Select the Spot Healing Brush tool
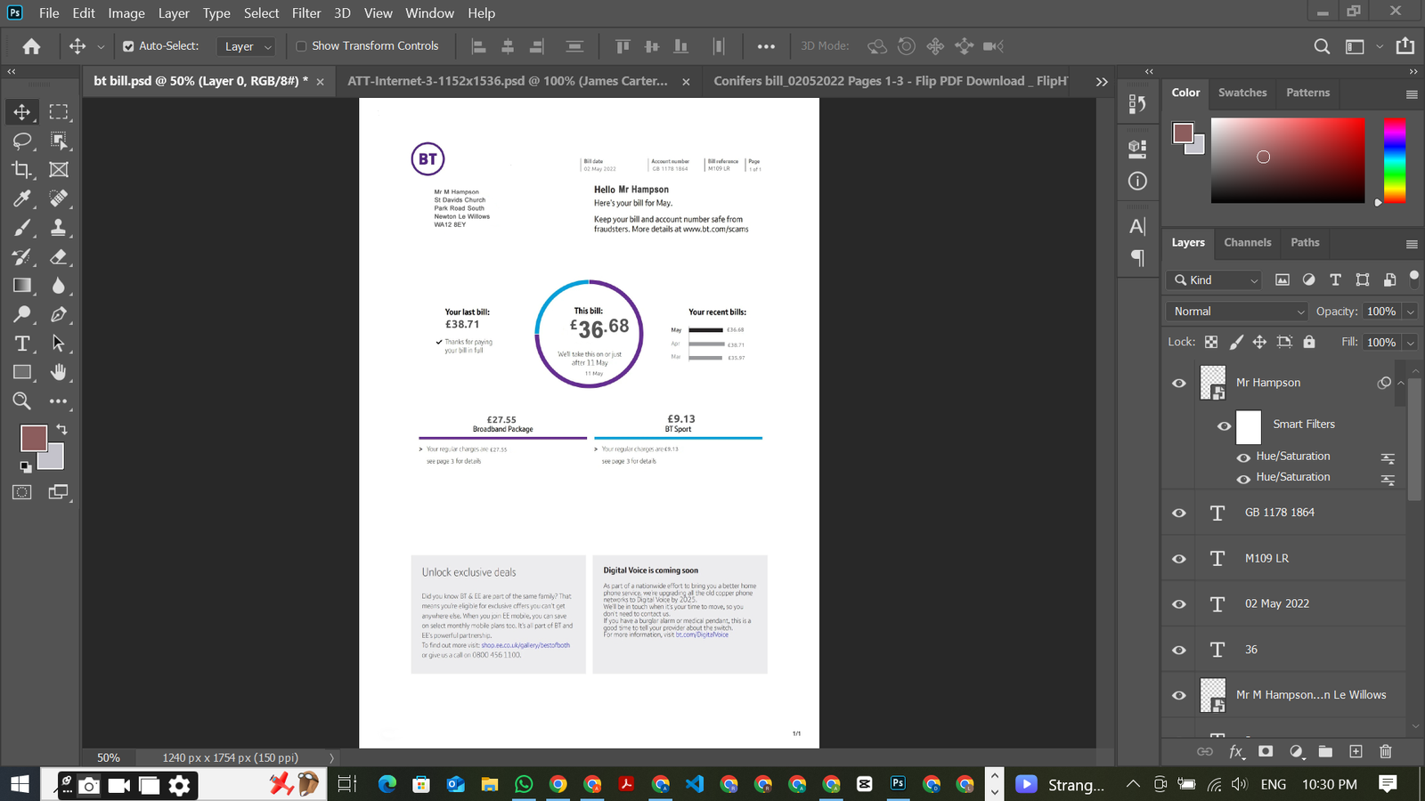The height and width of the screenshot is (801, 1425). [59, 198]
